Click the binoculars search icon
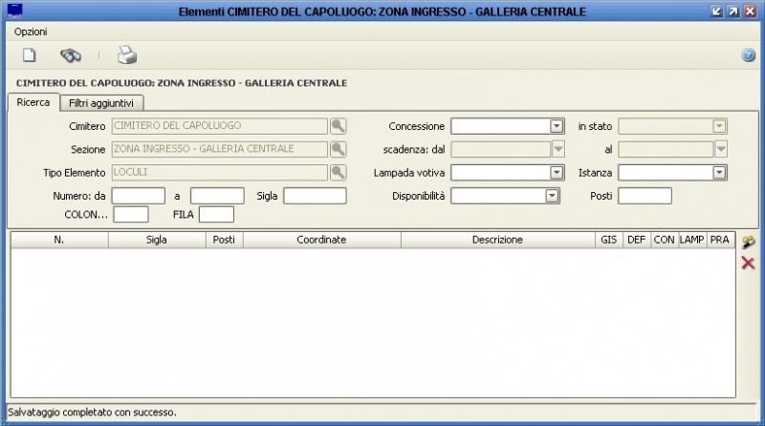Screen dimensions: 765x426 [71, 55]
